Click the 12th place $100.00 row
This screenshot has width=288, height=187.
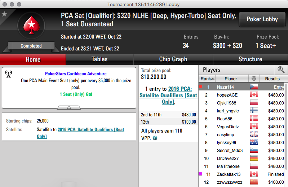pyautogui.click(x=168, y=122)
